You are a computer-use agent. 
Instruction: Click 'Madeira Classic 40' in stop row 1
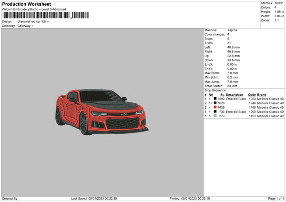pos(270,99)
